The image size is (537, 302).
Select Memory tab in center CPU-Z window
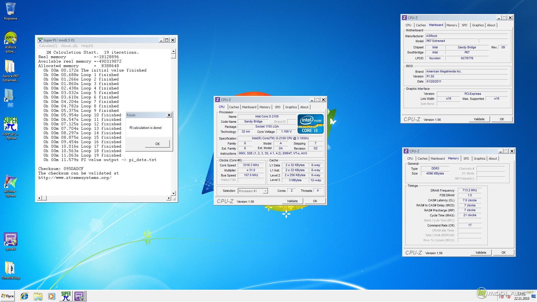pyautogui.click(x=265, y=107)
